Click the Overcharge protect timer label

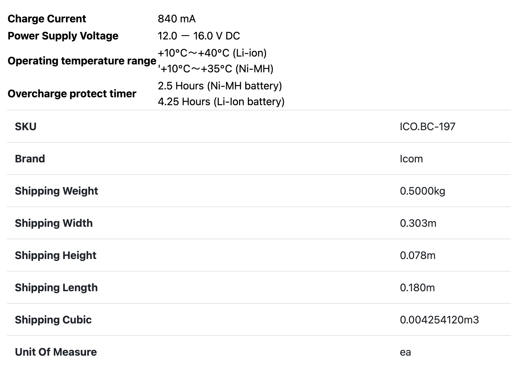point(72,94)
